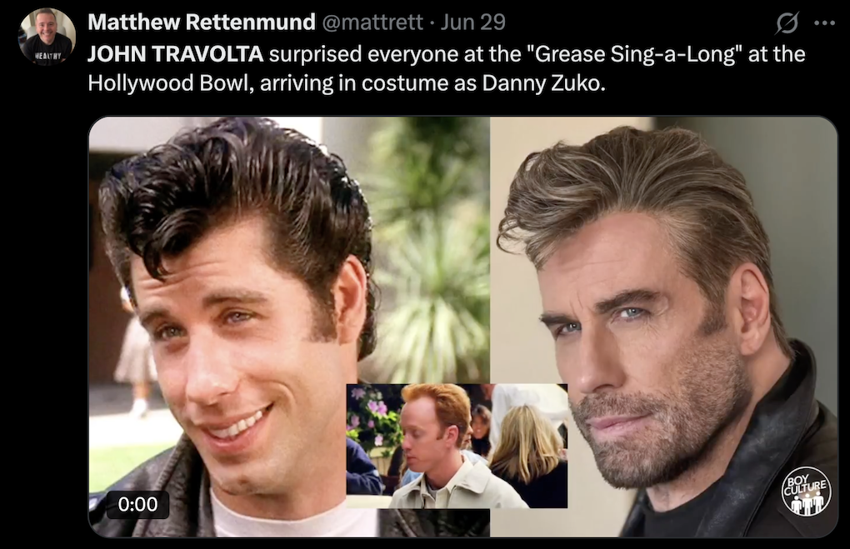Visit the @mattrett handle link

[372, 22]
